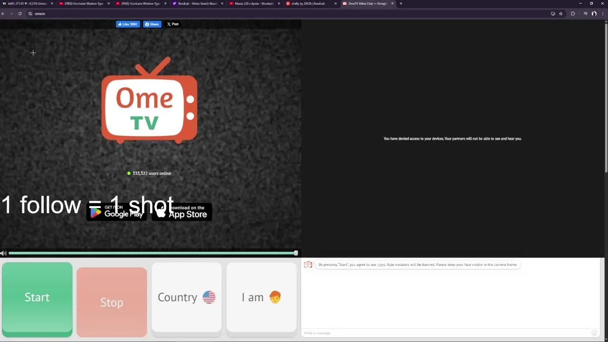Click the green Start button
Screen dimensions: 608x342
pyautogui.click(x=37, y=299)
